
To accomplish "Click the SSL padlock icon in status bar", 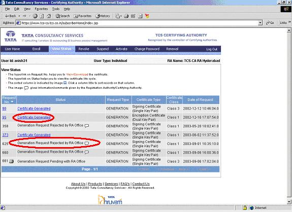I will point(245,208).
